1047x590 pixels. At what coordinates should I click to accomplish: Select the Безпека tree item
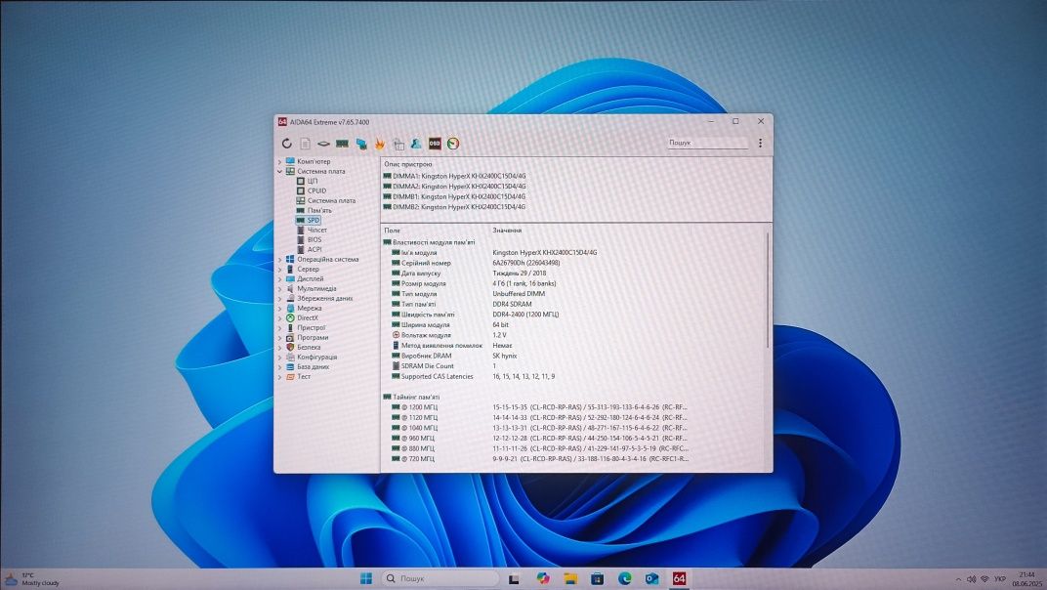pos(303,348)
